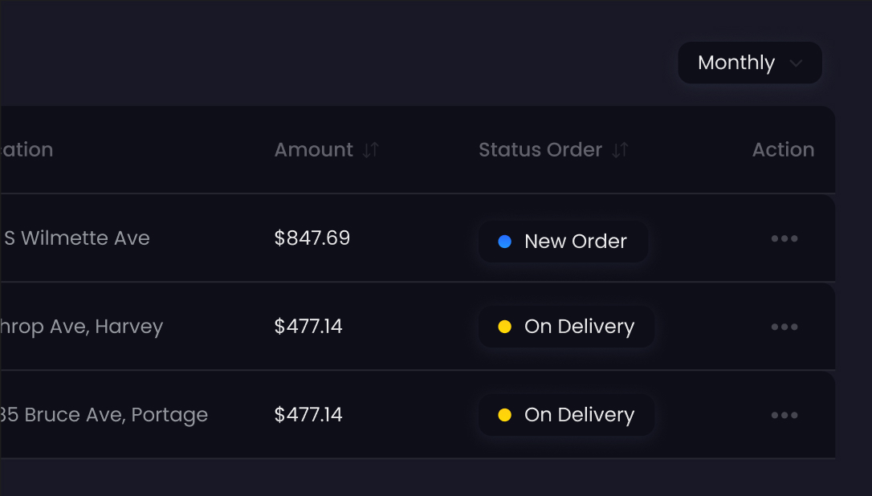Click the chevron arrow beside Monthly

coord(796,63)
